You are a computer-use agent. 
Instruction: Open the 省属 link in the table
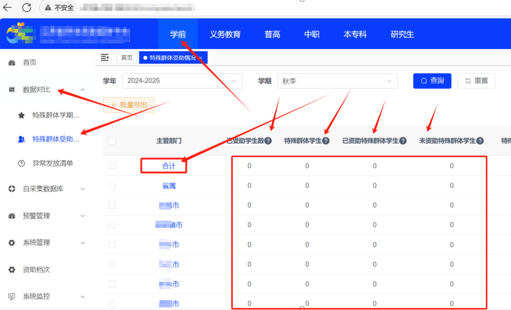(169, 186)
